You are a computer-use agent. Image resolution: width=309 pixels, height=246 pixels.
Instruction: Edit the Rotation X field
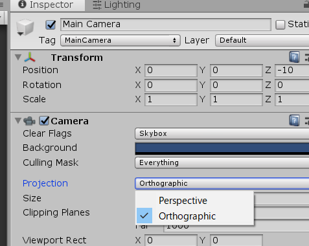(x=171, y=85)
